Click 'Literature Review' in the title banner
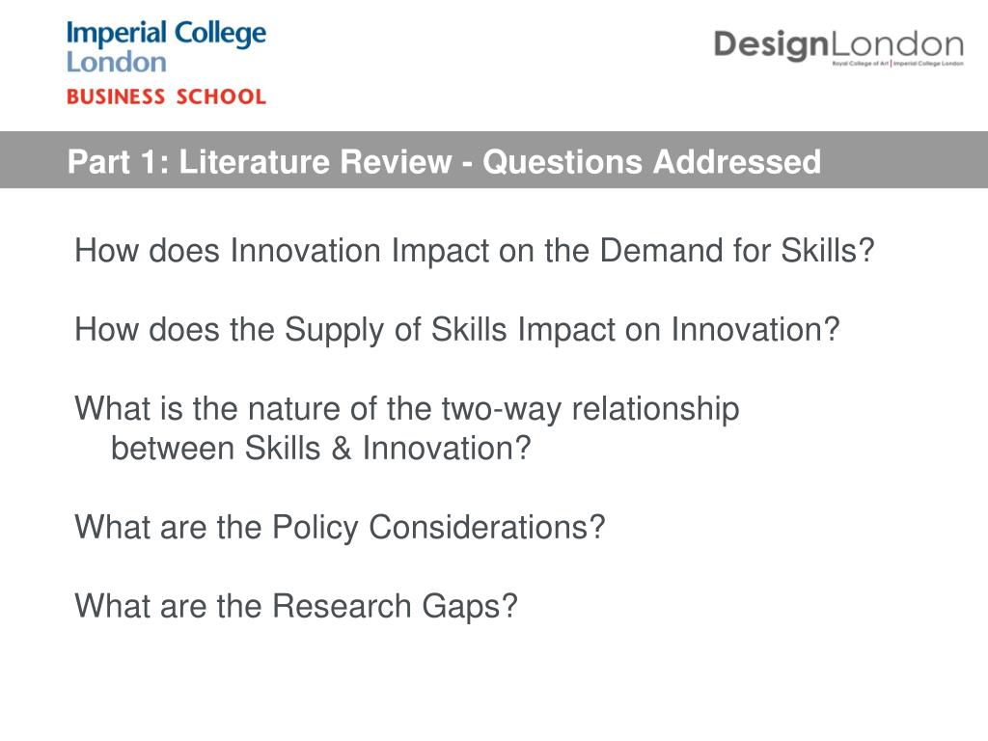 coord(316,161)
